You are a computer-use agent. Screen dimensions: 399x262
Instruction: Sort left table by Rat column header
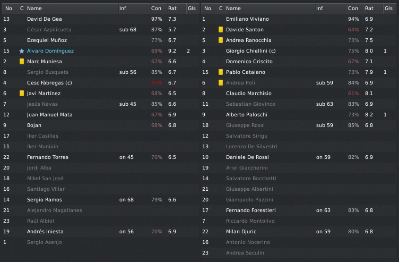[172, 9]
